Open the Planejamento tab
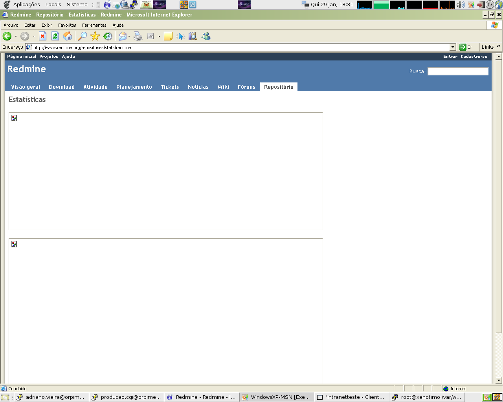503x402 pixels. click(x=134, y=87)
